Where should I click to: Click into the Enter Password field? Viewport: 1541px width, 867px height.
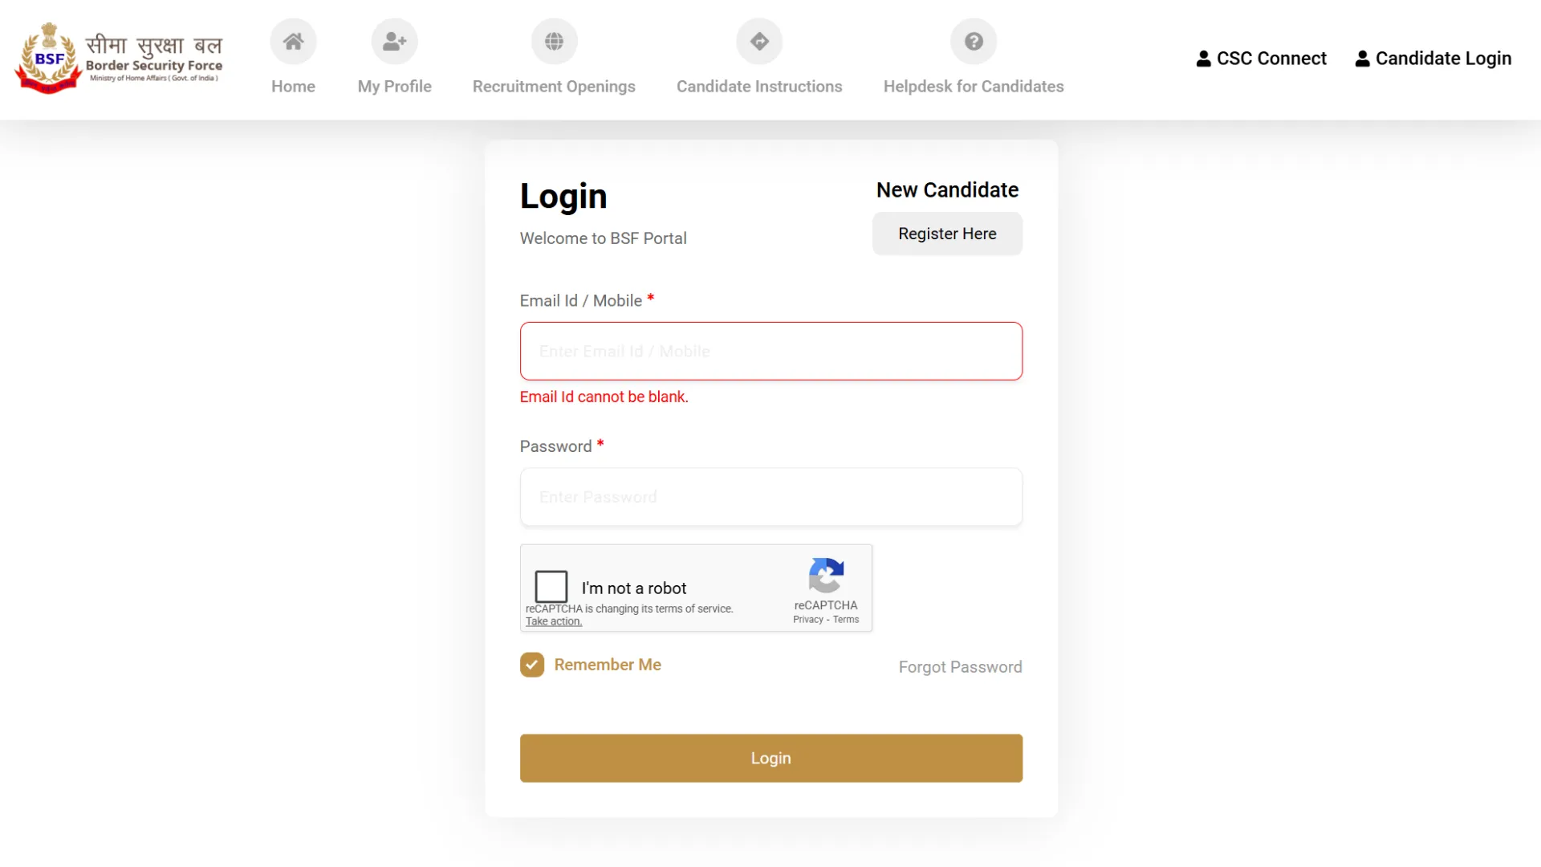point(770,498)
